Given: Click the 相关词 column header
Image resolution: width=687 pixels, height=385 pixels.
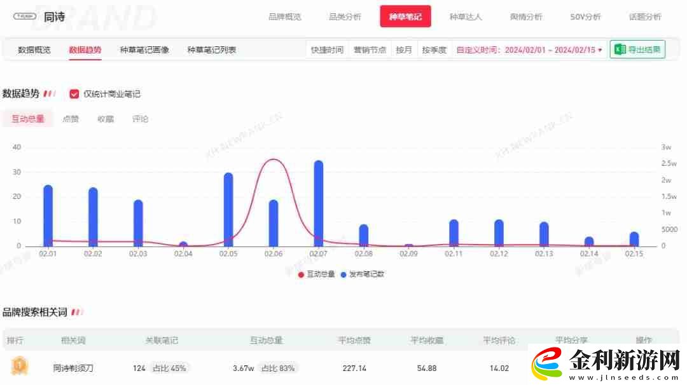Looking at the screenshot, I should (x=73, y=341).
